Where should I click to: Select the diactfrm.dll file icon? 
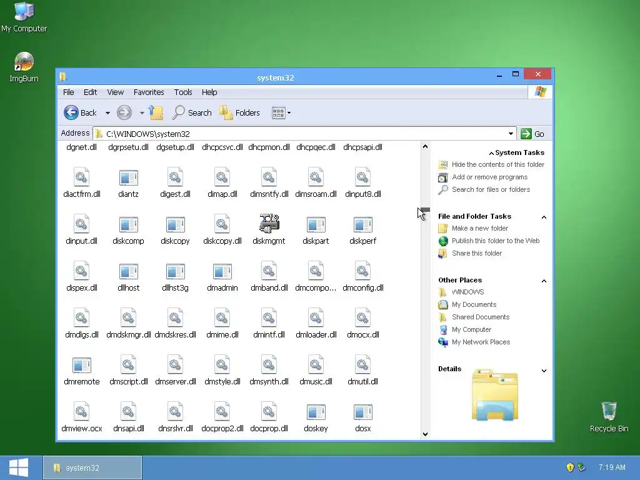point(82,177)
